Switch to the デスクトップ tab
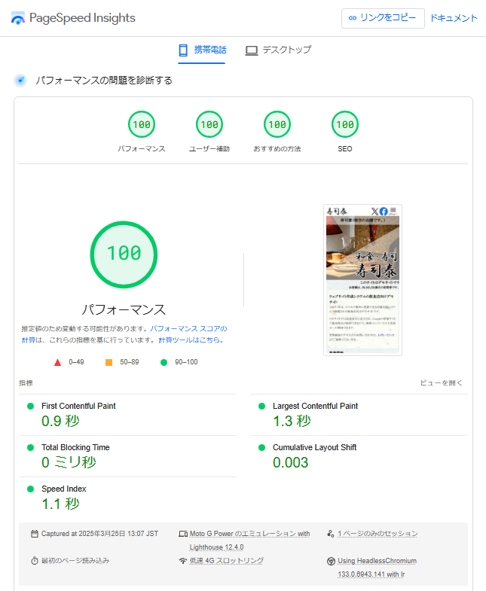This screenshot has width=486, height=591. pos(279,50)
